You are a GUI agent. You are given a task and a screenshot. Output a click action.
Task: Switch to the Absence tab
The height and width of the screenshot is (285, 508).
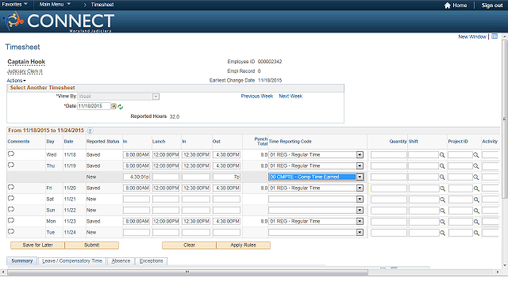pyautogui.click(x=121, y=261)
